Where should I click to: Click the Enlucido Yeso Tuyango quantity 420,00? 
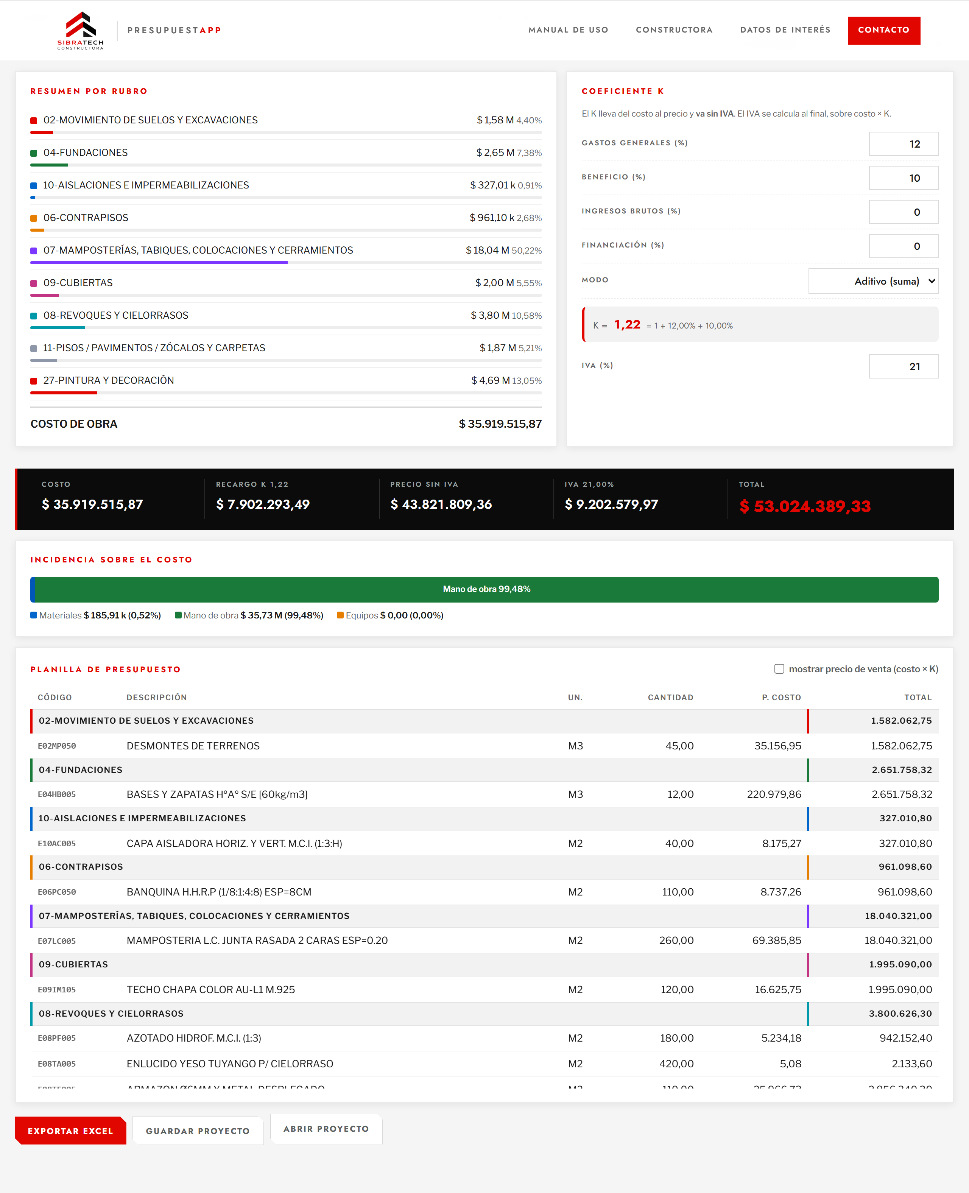click(x=676, y=1064)
